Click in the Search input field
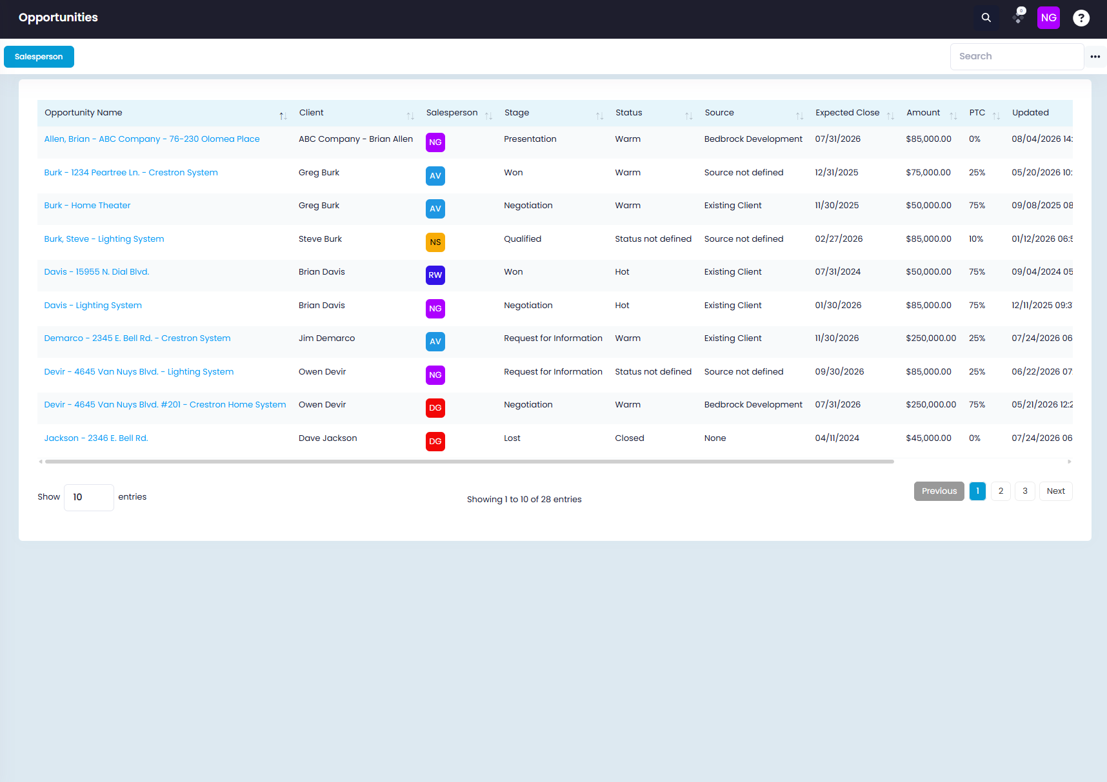The width and height of the screenshot is (1107, 782). tap(1017, 57)
